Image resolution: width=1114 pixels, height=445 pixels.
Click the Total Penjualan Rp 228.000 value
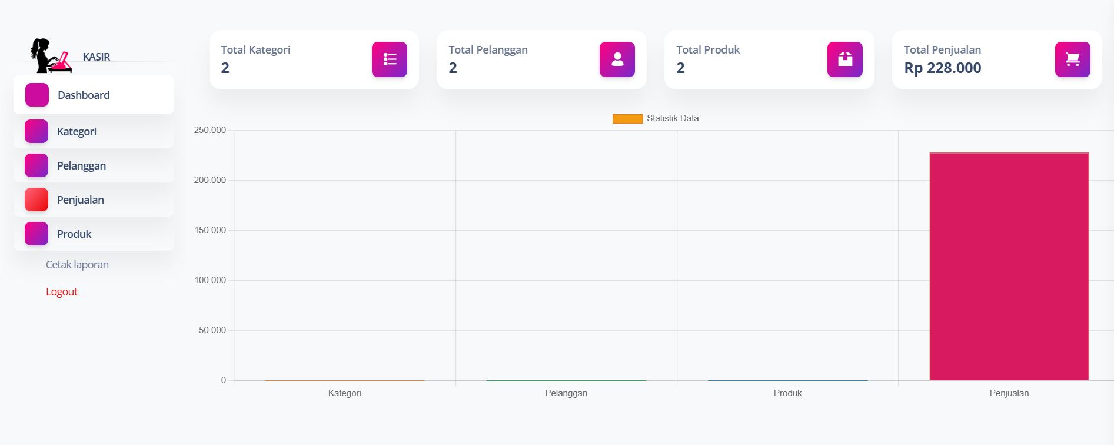943,68
